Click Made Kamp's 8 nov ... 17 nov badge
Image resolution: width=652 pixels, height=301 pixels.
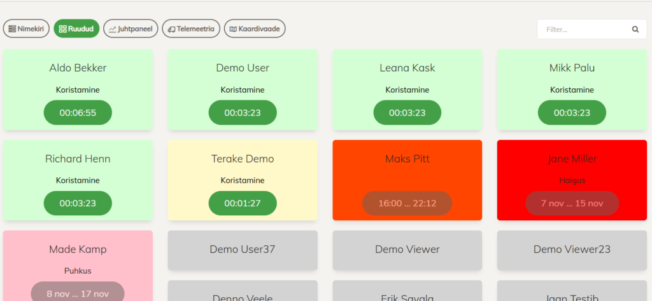[x=78, y=293]
